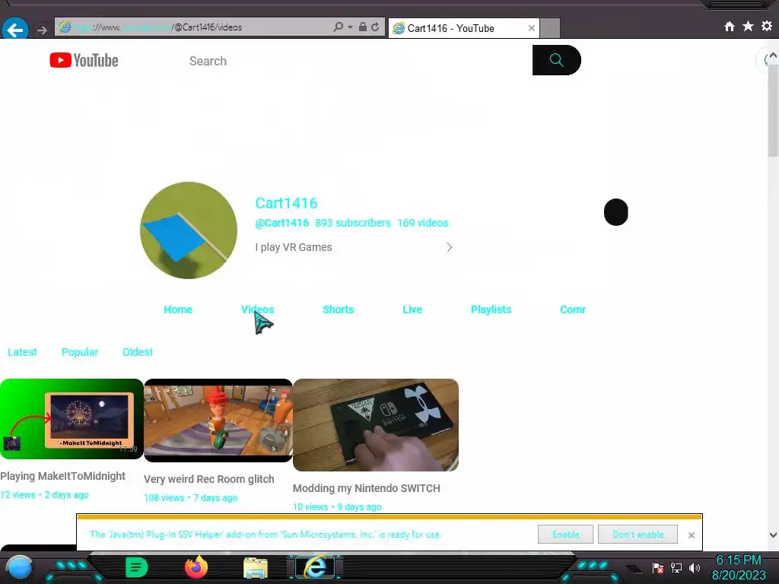The width and height of the screenshot is (779, 584).
Task: Click the Playing MakeItToMidnight video title
Action: [x=62, y=476]
